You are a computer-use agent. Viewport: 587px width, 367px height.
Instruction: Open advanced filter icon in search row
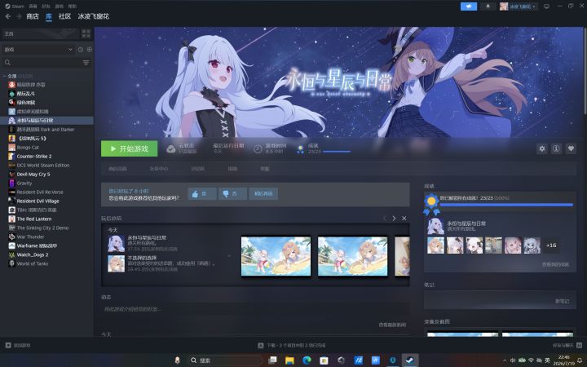pos(86,63)
